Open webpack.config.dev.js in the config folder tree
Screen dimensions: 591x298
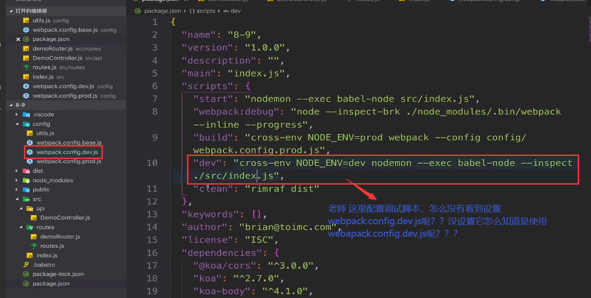[x=67, y=152]
